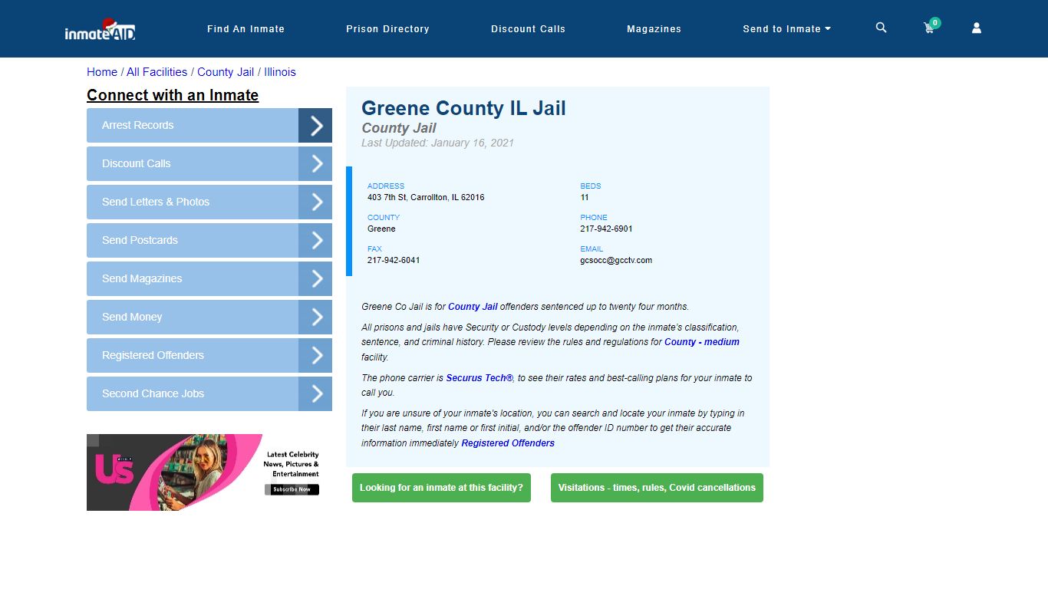Click the Registered Offenders arrow icon
The width and height of the screenshot is (1048, 589).
[315, 355]
